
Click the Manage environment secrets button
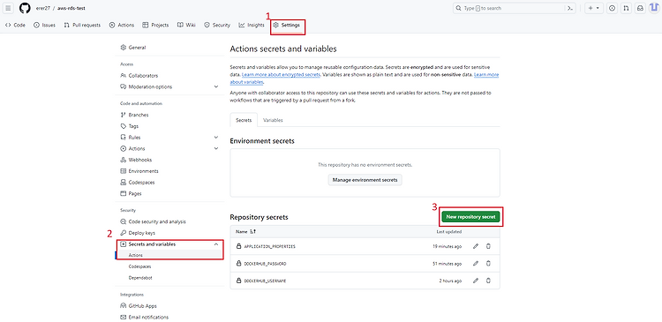coord(365,180)
